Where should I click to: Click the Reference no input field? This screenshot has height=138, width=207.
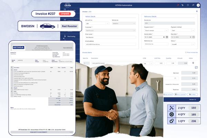156,44
